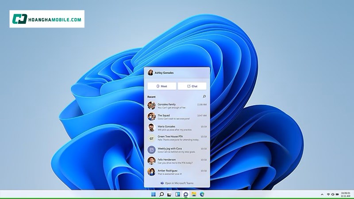This screenshot has height=199, width=354.
Task: Click the taskbar Search magnifier icon
Action: pos(162,194)
